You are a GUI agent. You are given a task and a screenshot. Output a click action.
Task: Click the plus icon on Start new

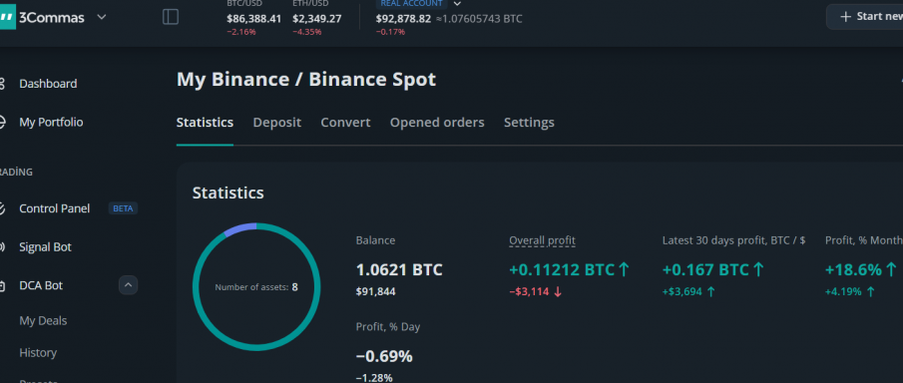[x=845, y=16]
